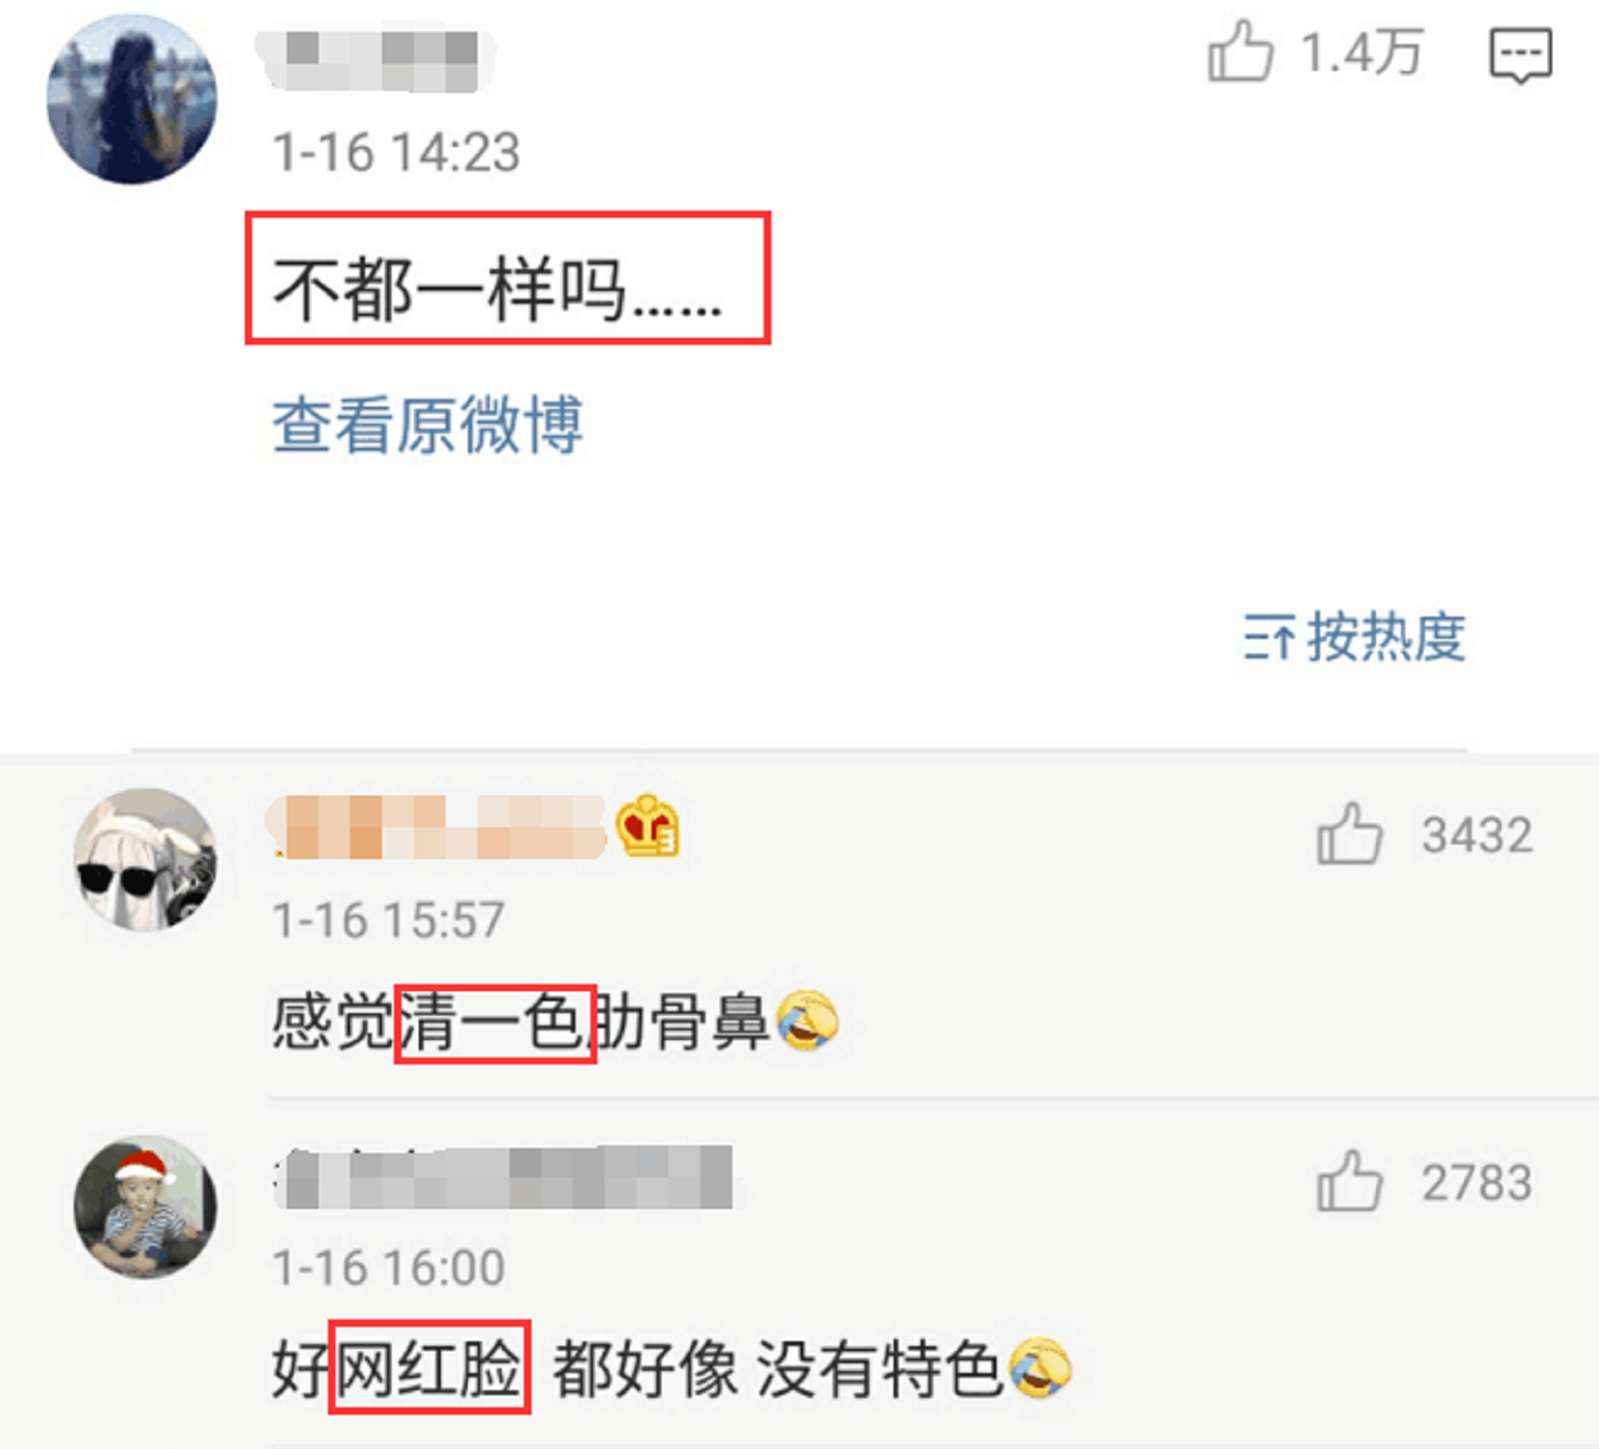Viewport: 1599px width, 1449px height.
Task: Click the 1-16 14:23 timestamp
Action: coord(397,153)
